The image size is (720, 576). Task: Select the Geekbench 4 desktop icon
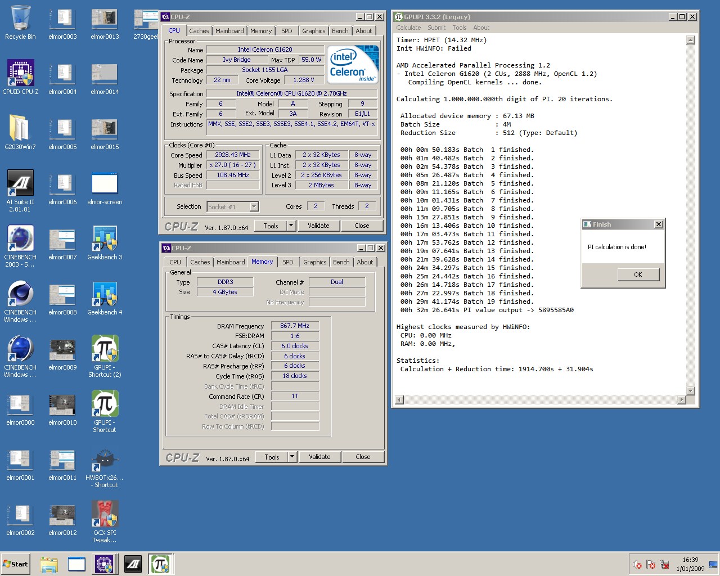tap(105, 298)
